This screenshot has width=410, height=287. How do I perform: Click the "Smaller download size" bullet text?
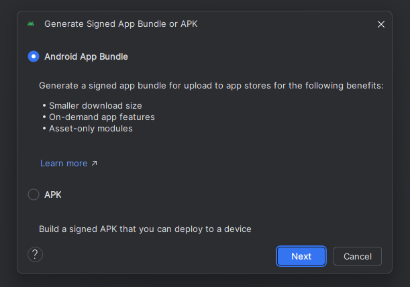click(94, 105)
